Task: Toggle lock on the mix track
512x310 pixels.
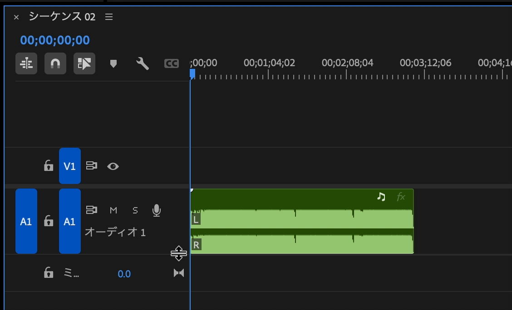Action: point(48,272)
